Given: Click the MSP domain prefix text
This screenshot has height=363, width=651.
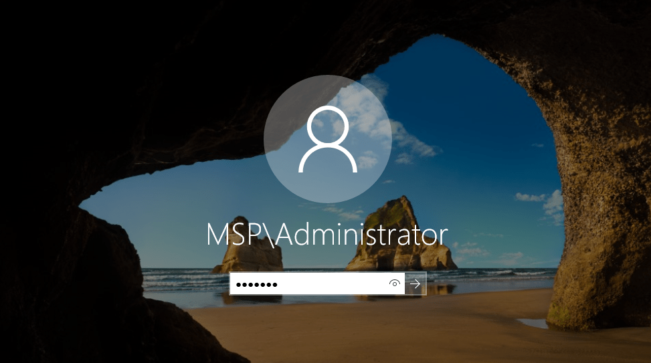Looking at the screenshot, I should pyautogui.click(x=235, y=235).
